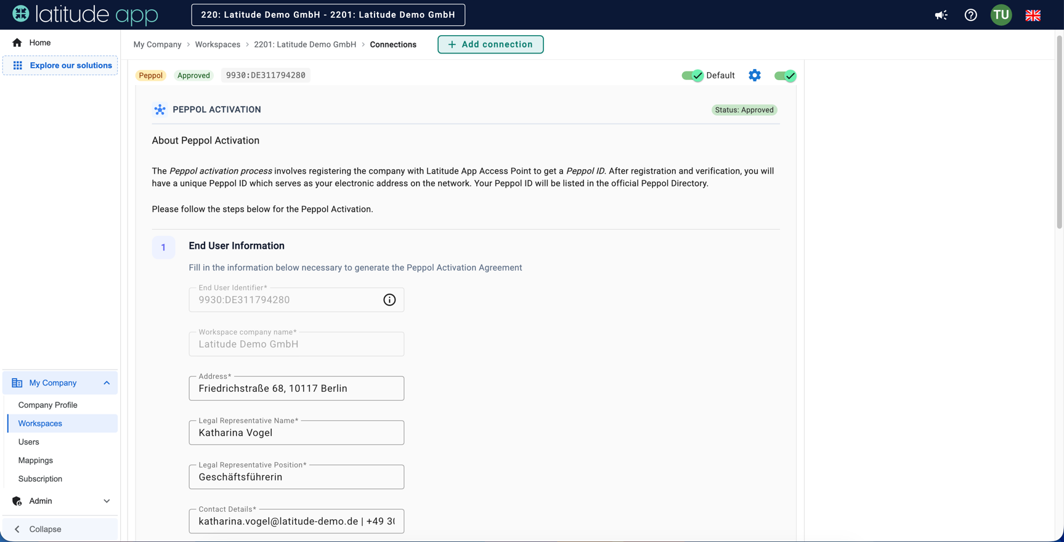The height and width of the screenshot is (542, 1064).
Task: Expand the Admin section chevron
Action: click(x=107, y=501)
